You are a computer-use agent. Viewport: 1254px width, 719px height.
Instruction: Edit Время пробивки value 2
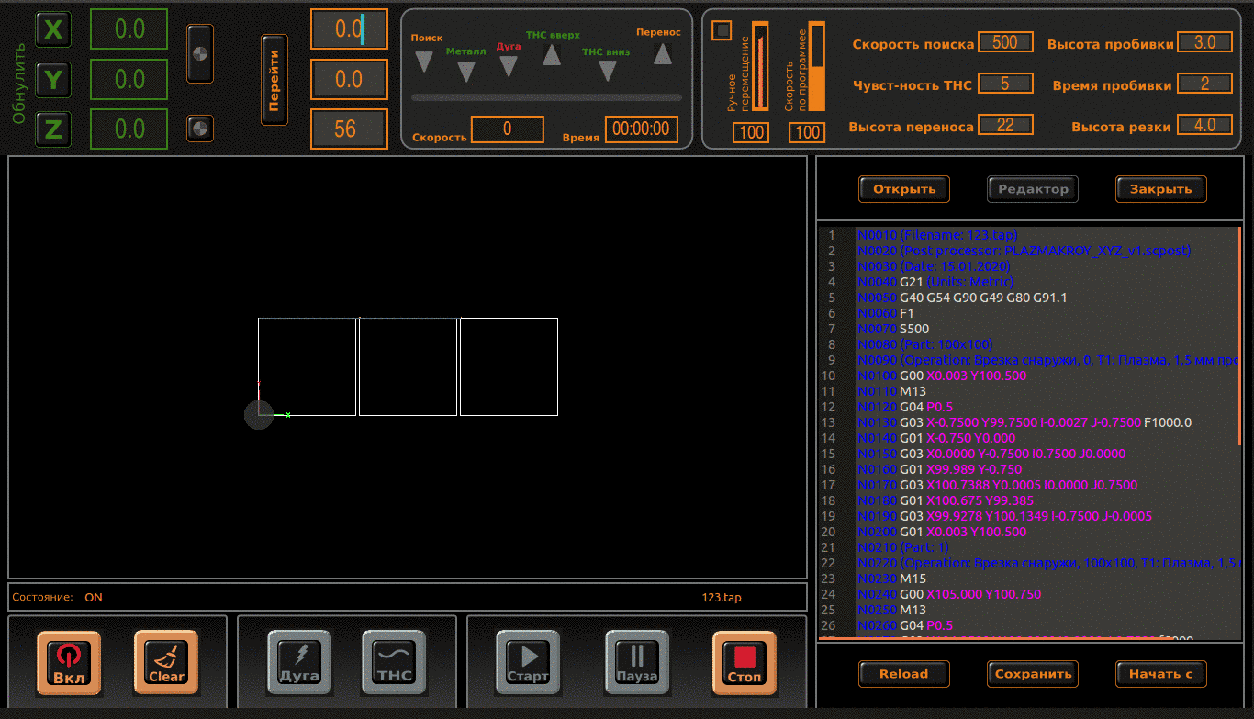[1204, 84]
